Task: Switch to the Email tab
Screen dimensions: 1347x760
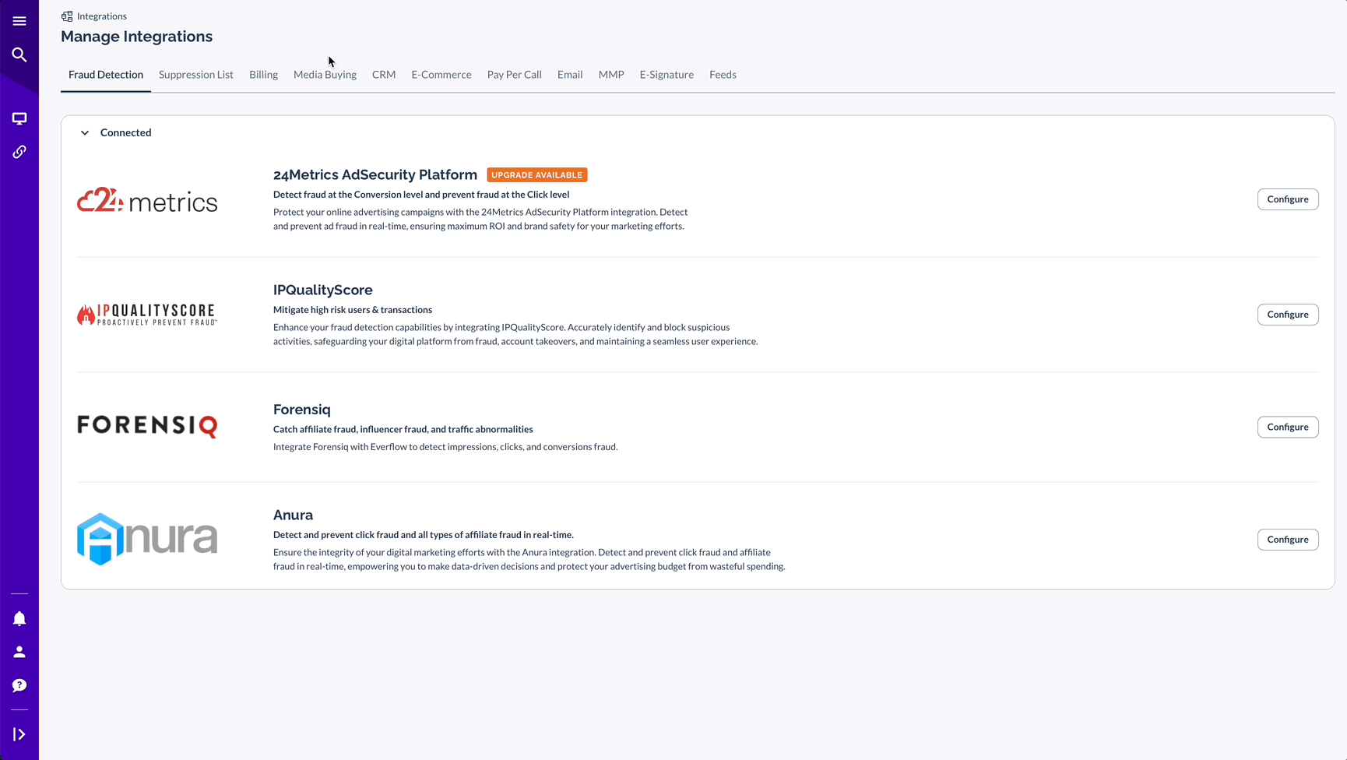Action: (x=570, y=75)
